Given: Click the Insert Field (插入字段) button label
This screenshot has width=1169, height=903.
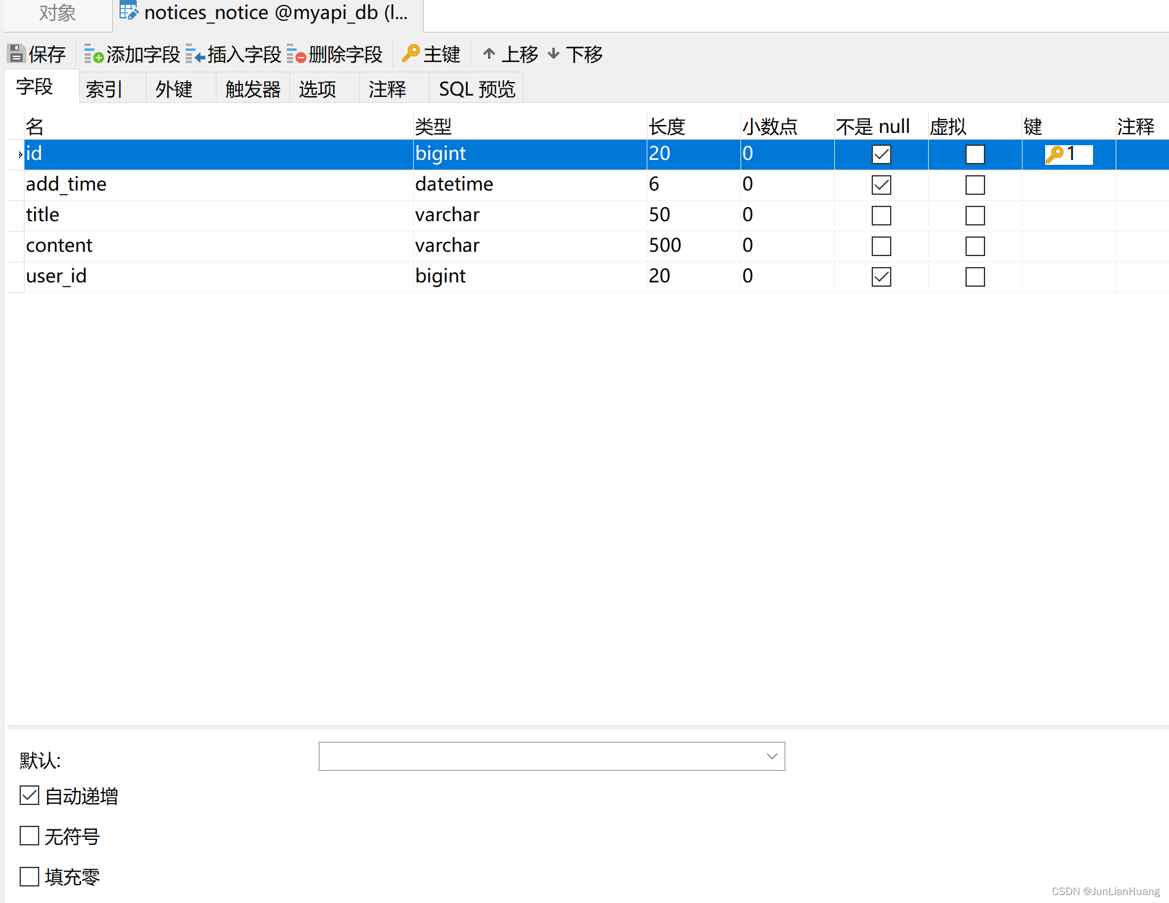Looking at the screenshot, I should (245, 55).
